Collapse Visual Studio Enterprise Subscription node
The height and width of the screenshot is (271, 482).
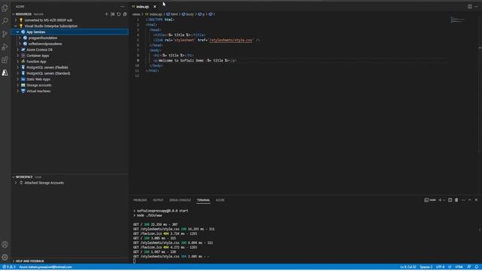pos(16,26)
